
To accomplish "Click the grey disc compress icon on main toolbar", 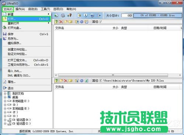I will click(63, 15).
